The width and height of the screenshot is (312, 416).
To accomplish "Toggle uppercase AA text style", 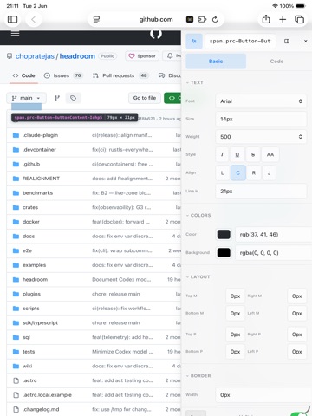I will tap(270, 154).
